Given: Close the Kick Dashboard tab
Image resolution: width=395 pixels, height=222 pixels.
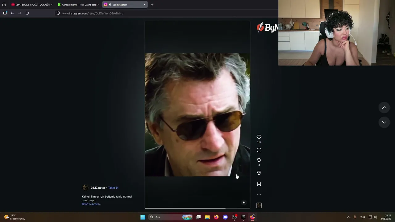Looking at the screenshot, I should pos(98,5).
